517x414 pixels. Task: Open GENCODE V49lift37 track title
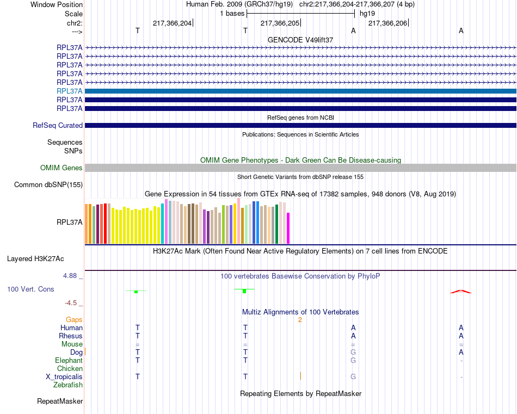tap(300, 40)
